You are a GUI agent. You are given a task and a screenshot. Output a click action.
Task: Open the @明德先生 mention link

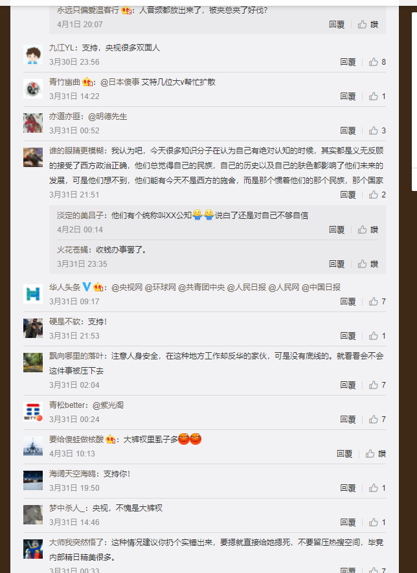(x=107, y=117)
